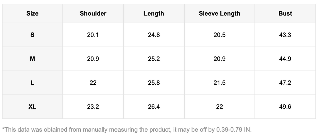Select shoulder value 23.2 for XL
The image size is (320, 137).
pyautogui.click(x=93, y=107)
